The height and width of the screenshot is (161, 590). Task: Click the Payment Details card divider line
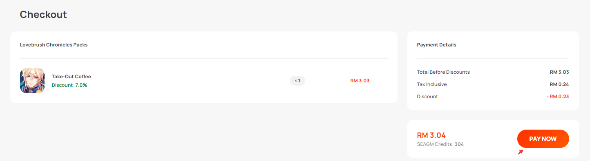tap(493, 59)
